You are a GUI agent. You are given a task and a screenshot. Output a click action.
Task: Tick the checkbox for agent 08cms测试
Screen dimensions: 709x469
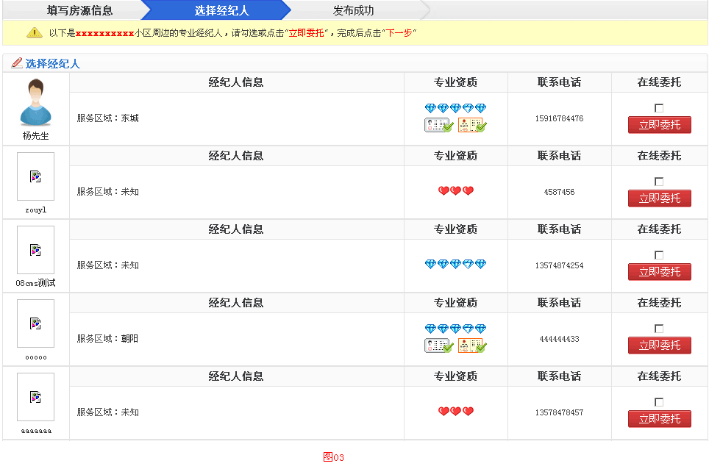click(660, 254)
